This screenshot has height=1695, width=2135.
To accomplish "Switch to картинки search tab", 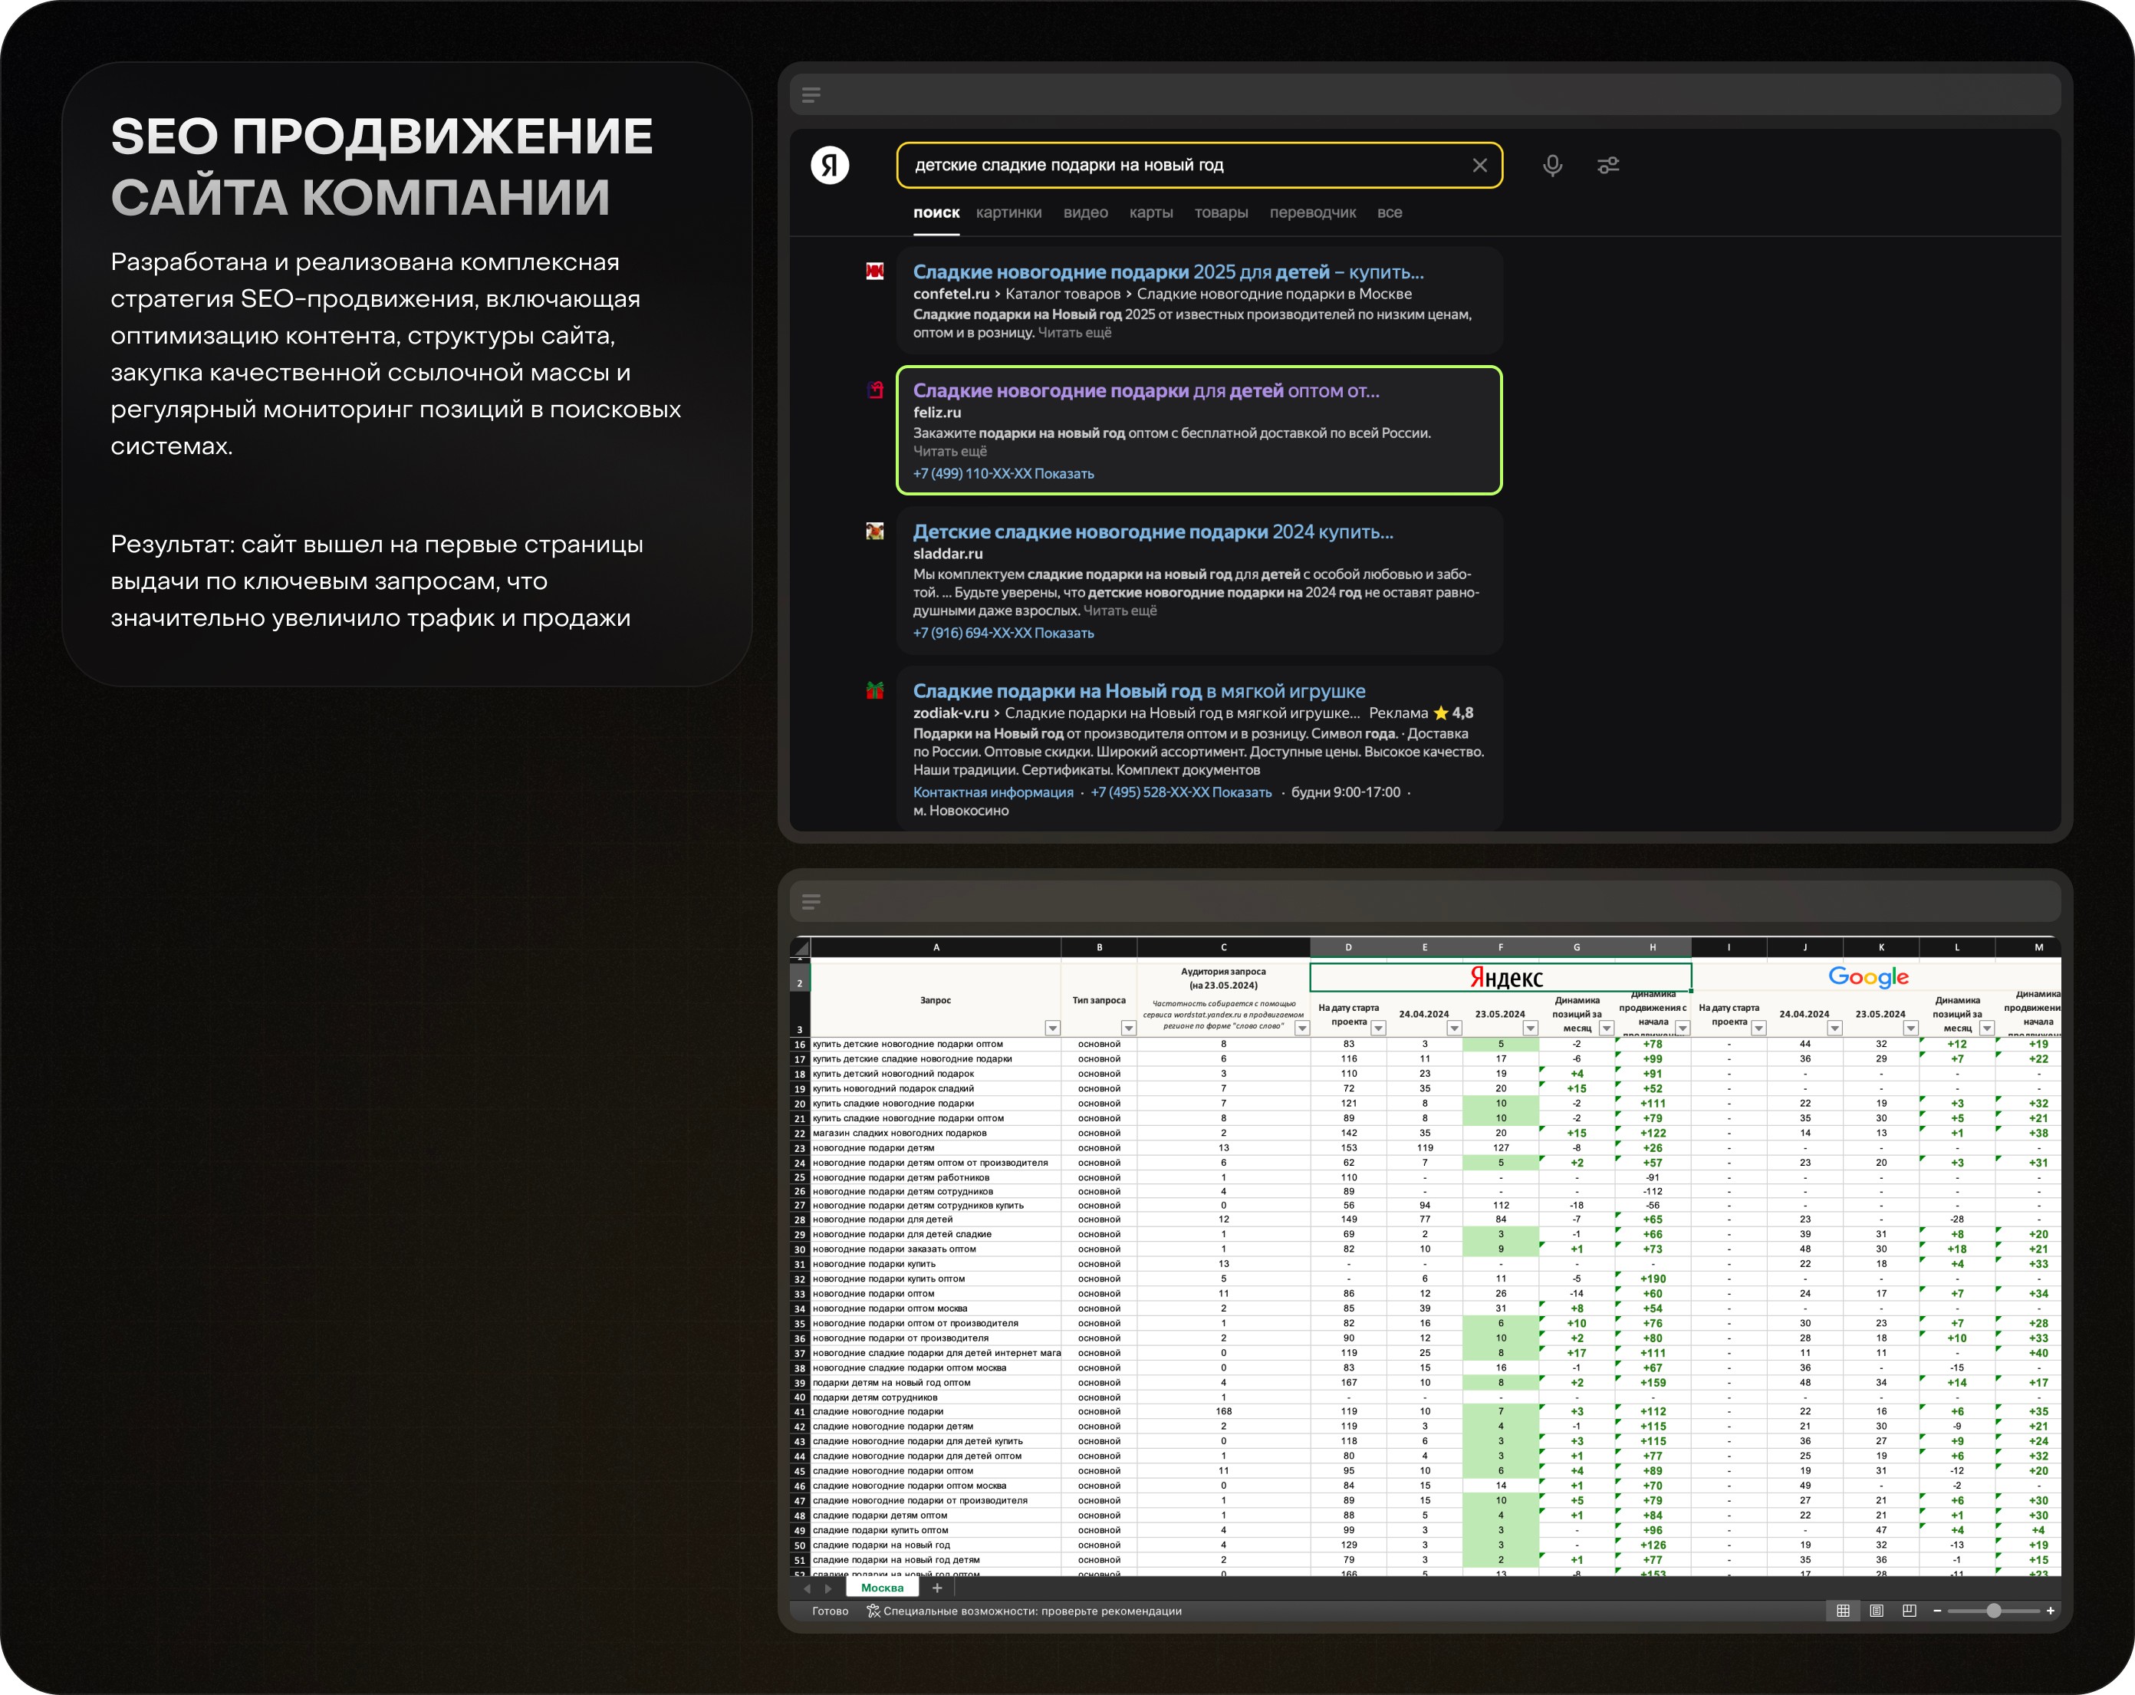I will click(1008, 213).
